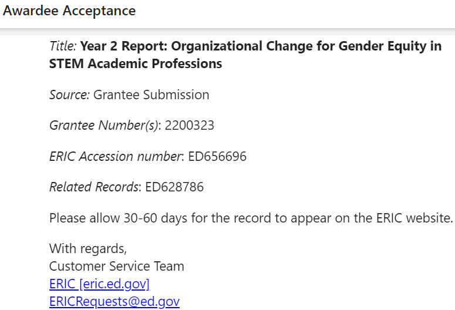Click the italic Source label
Screen dimensions: 455x310
pos(70,95)
